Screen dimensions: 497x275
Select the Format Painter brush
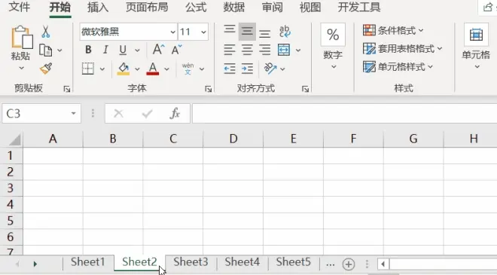click(46, 69)
